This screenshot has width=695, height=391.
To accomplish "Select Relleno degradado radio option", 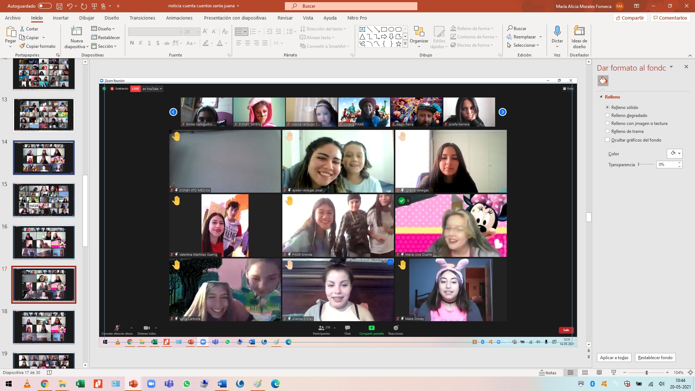I will 607,115.
